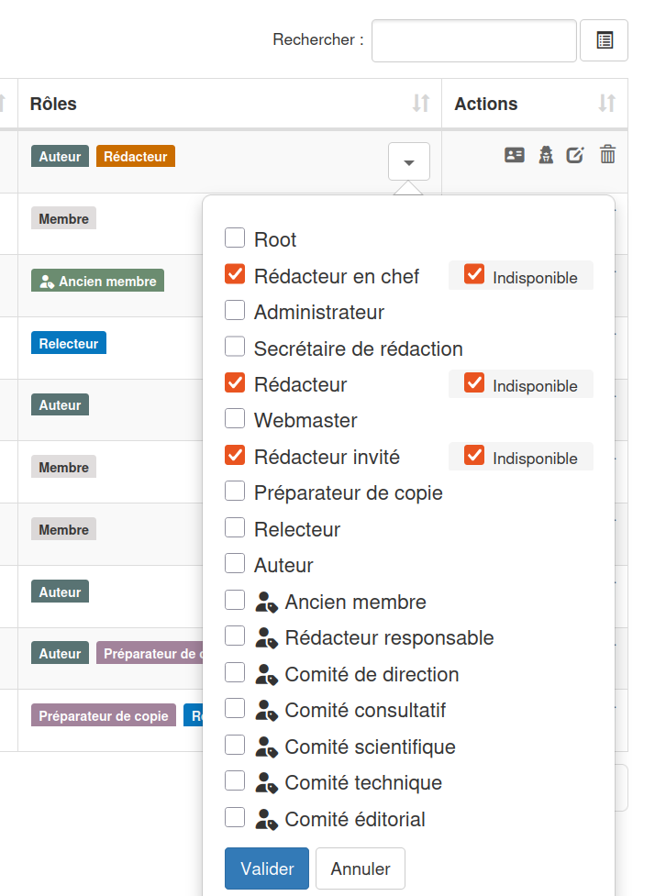Select Webmaster in the roles menu
Screen dimensions: 666x896
coord(235,420)
